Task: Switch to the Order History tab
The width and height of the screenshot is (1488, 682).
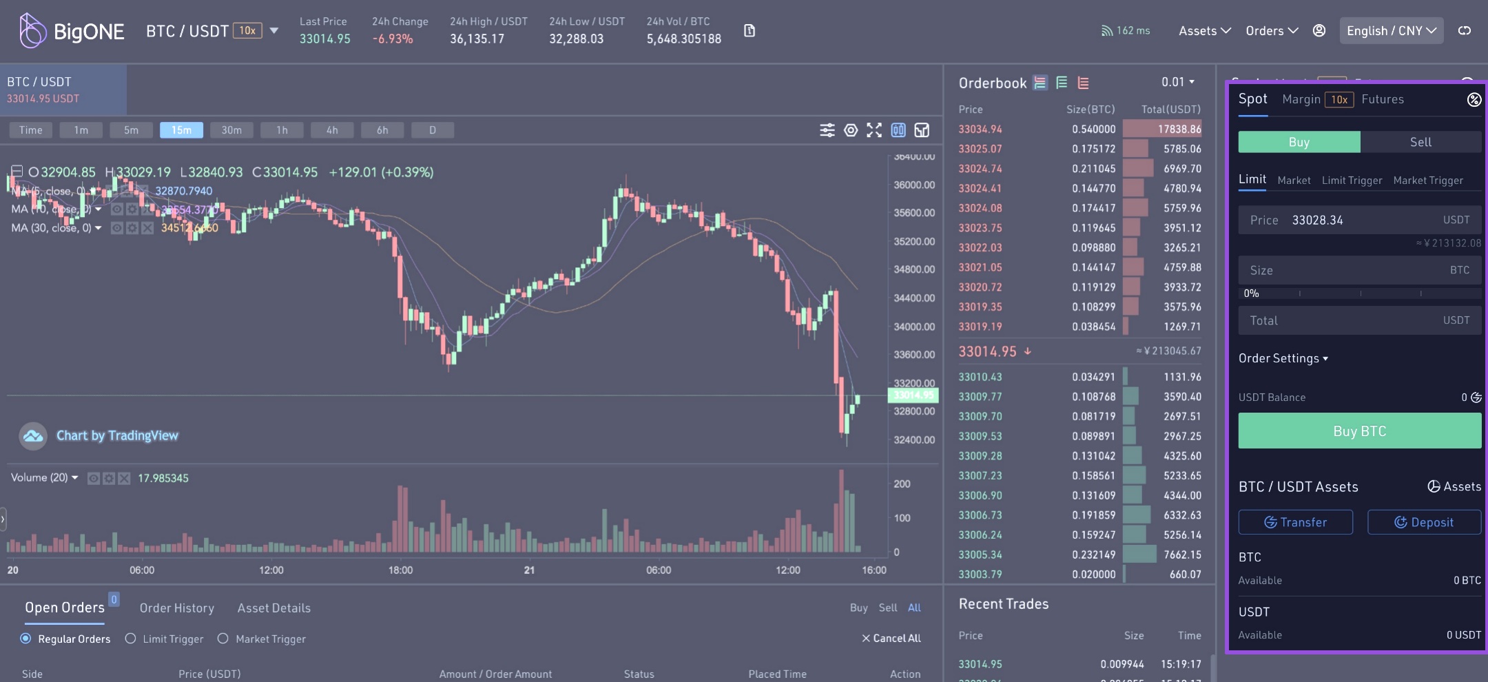Action: coord(177,608)
